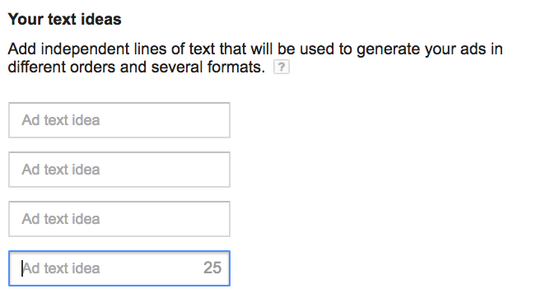Click placeholder text in first idea box

click(61, 120)
